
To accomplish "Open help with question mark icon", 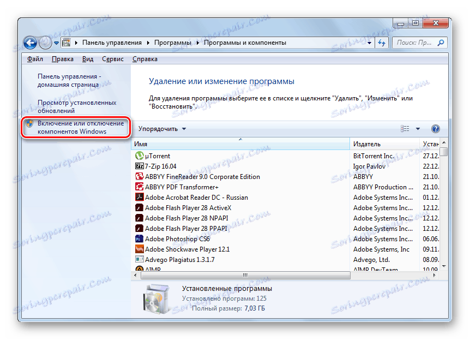I will pos(435,129).
